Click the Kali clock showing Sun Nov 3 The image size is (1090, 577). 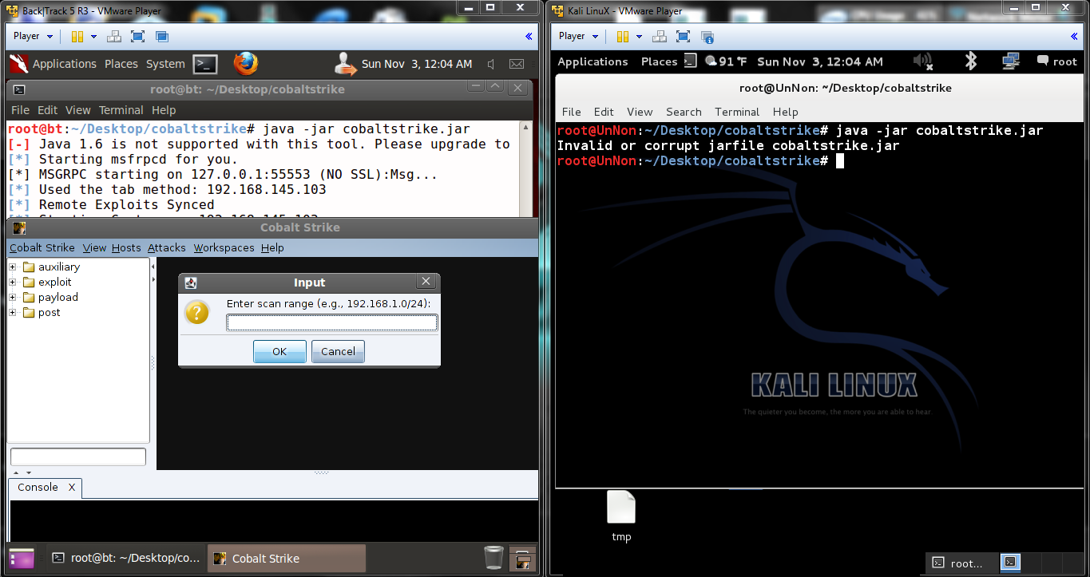pyautogui.click(x=820, y=61)
